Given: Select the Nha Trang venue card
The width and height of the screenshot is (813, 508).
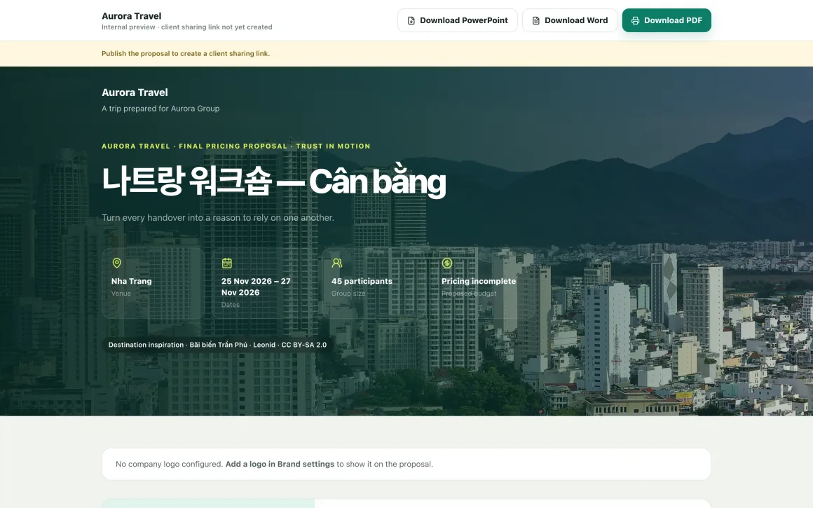Looking at the screenshot, I should pyautogui.click(x=153, y=283).
